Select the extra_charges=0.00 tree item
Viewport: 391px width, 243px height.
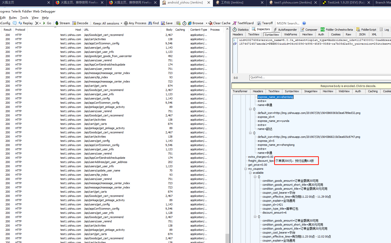coord(261,157)
